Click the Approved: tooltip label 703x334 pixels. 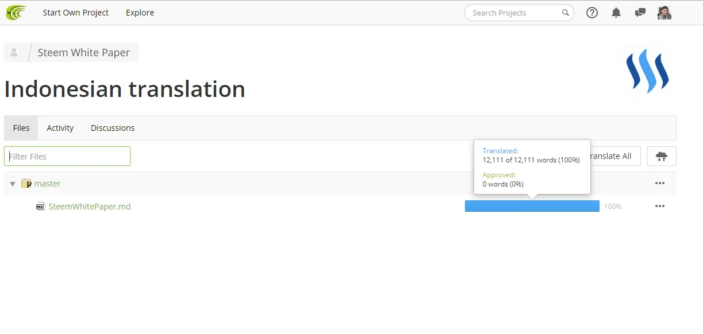[499, 175]
